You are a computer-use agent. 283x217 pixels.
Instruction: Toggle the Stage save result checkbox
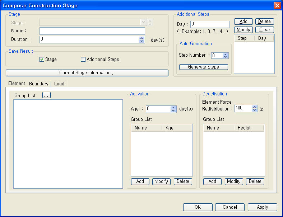pos(42,59)
